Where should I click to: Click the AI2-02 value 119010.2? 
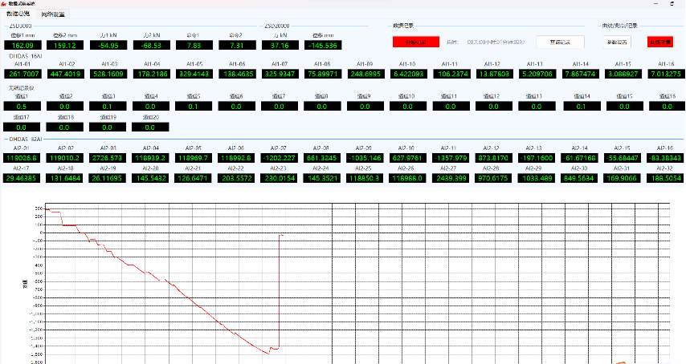click(x=65, y=158)
